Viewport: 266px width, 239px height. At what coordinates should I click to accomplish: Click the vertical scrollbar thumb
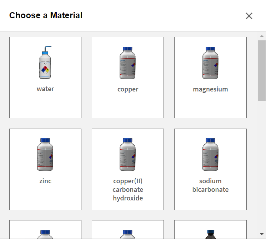coord(262,70)
